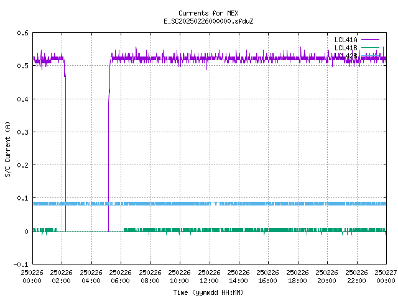Click the x-axis tick label 250226 10:00
Image resolution: width=398 pixels, height=298 pixels.
coord(179,277)
